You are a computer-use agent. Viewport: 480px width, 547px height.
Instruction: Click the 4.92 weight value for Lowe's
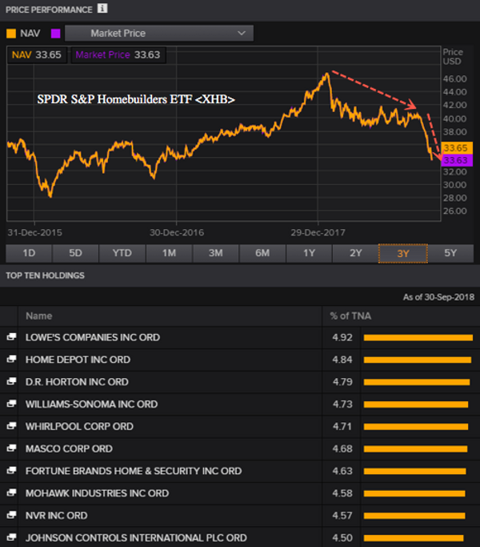(342, 337)
